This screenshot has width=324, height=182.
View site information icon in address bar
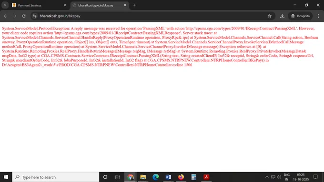pos(35,16)
